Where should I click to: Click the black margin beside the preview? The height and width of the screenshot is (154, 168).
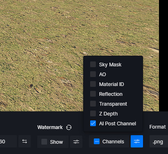tap(163, 54)
